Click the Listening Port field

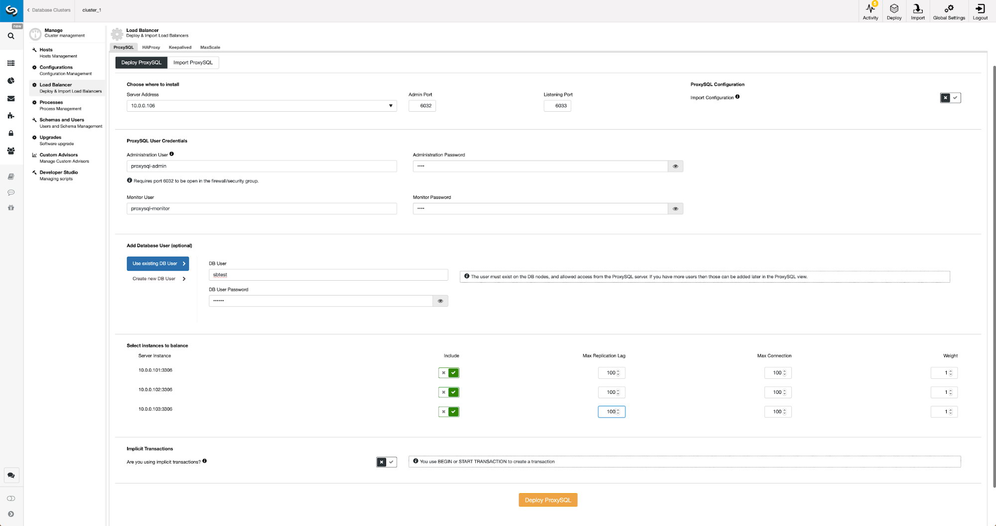(x=557, y=106)
